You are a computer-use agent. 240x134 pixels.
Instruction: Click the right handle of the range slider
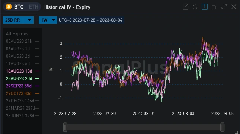pyautogui.click(x=222, y=127)
